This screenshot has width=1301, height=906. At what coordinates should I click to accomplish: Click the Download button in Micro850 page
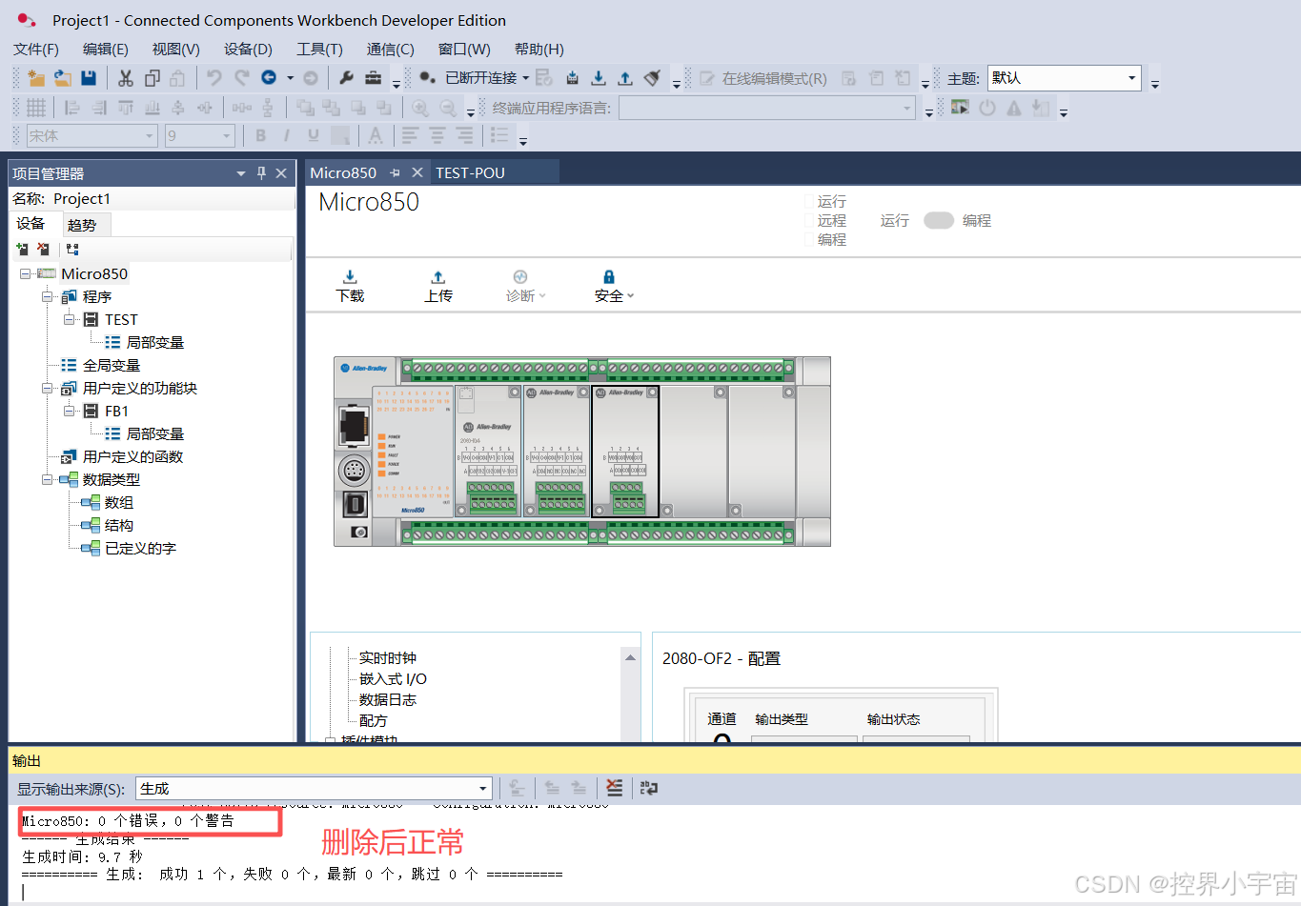[350, 286]
